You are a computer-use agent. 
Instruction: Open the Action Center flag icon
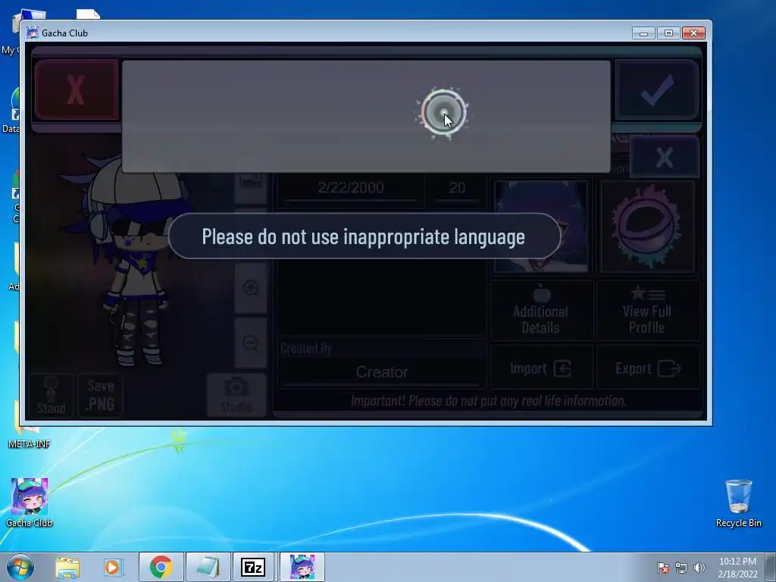click(663, 568)
